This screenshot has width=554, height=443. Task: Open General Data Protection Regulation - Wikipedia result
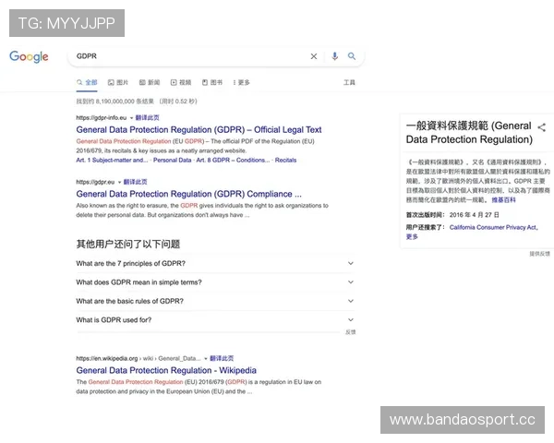click(166, 370)
